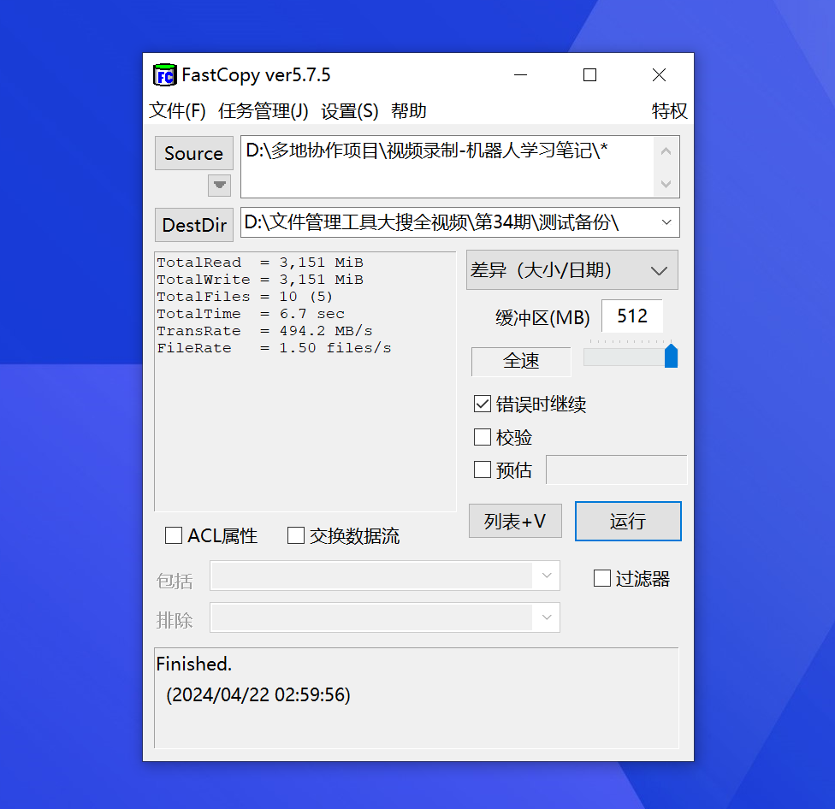Image resolution: width=835 pixels, height=809 pixels.
Task: Uncheck the 错误时继续 checkbox
Action: click(x=483, y=404)
